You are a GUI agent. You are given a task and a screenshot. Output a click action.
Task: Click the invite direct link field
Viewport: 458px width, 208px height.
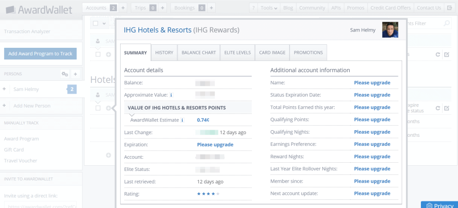40,205
